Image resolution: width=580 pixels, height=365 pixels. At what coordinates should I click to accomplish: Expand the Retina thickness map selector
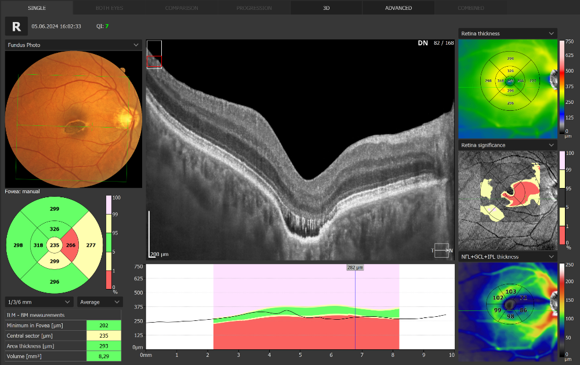(507, 34)
